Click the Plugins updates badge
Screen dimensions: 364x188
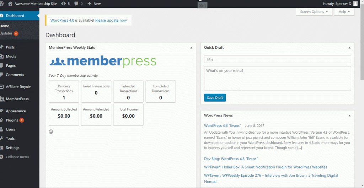[x=22, y=120]
